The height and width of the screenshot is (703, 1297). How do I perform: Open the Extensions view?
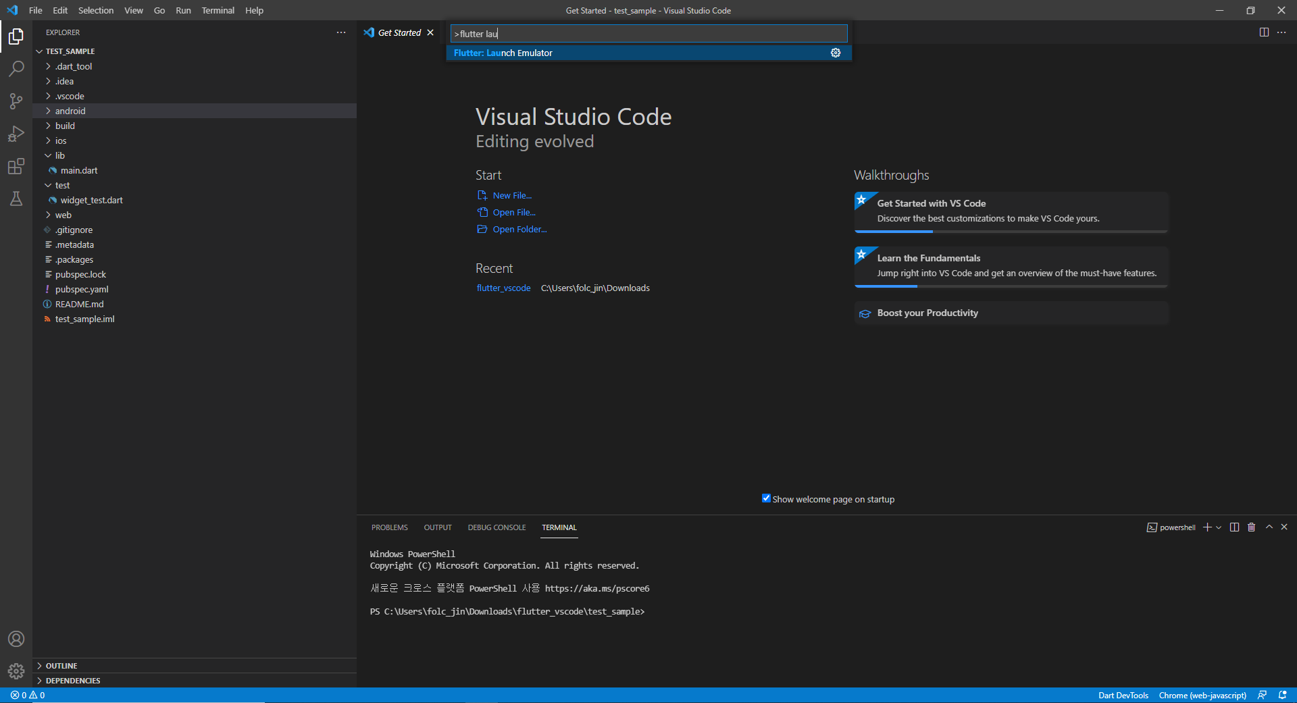click(x=16, y=166)
